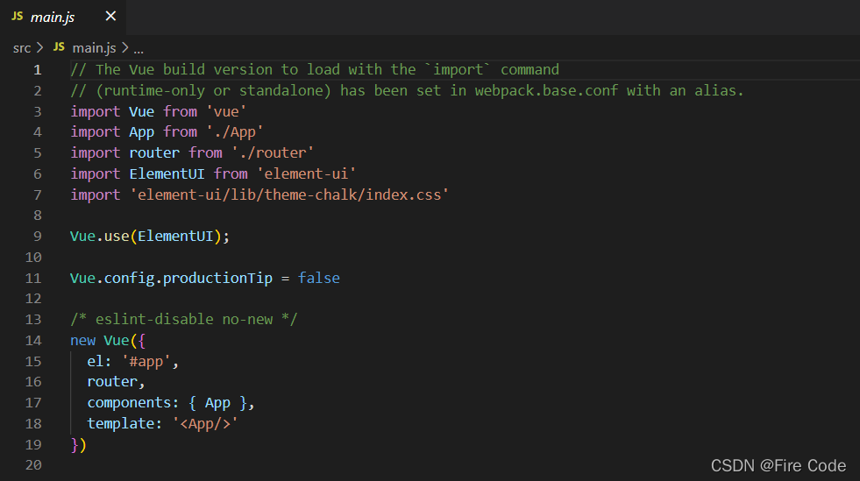This screenshot has height=481, width=860.
Task: Select the main.js editor tab
Action: click(62, 17)
